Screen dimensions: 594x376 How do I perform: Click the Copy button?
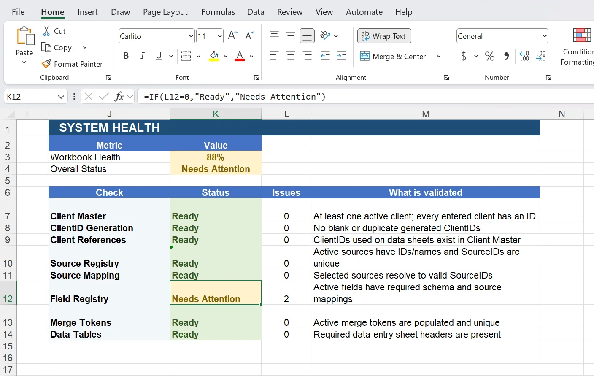pyautogui.click(x=57, y=47)
